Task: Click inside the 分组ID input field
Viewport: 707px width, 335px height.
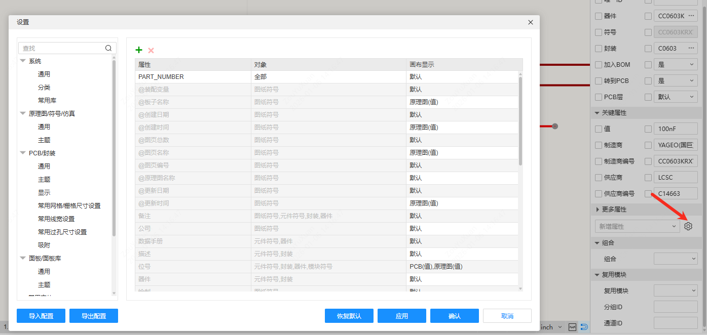Action: [676, 307]
